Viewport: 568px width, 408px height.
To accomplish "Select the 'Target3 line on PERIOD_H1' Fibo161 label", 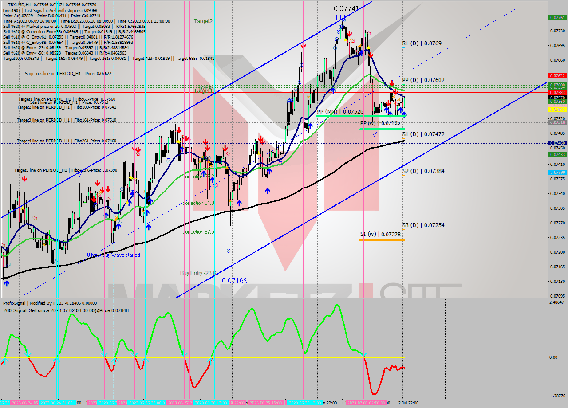I will (67, 120).
